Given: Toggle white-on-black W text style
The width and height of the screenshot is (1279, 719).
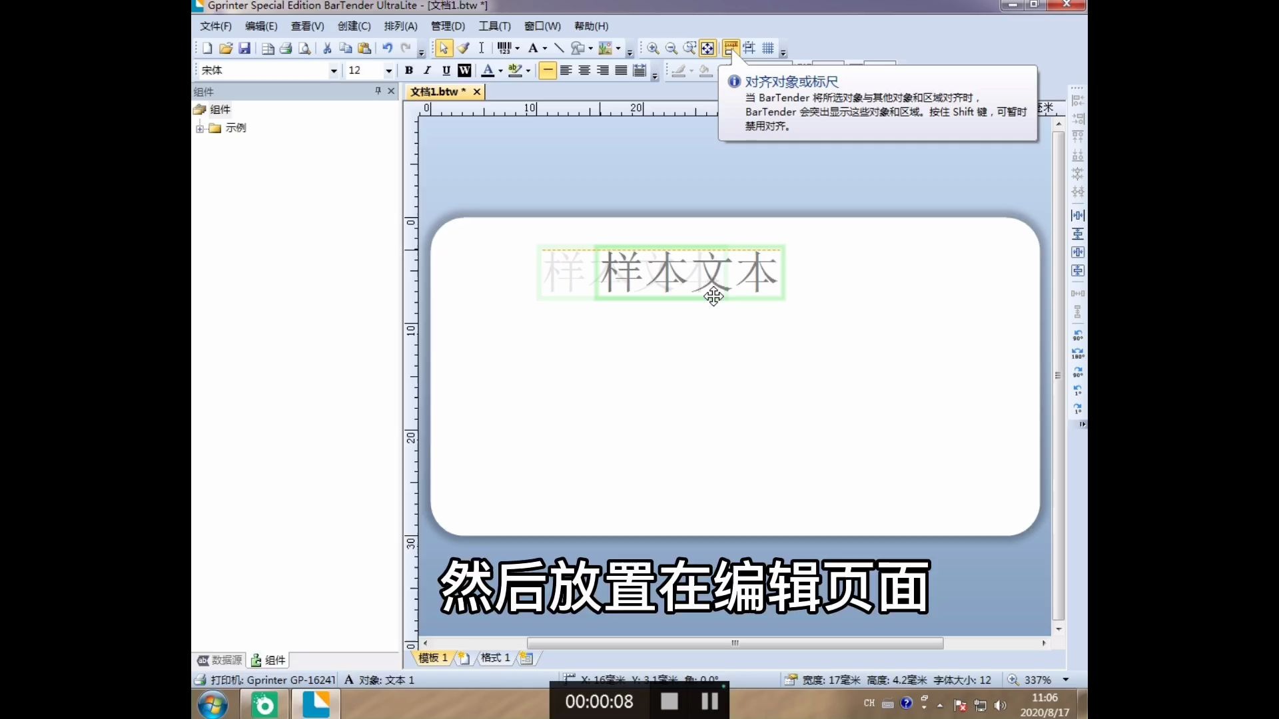Looking at the screenshot, I should click(x=464, y=71).
